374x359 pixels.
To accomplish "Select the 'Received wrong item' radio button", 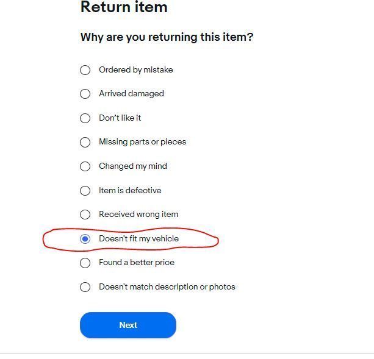I will click(x=85, y=215).
